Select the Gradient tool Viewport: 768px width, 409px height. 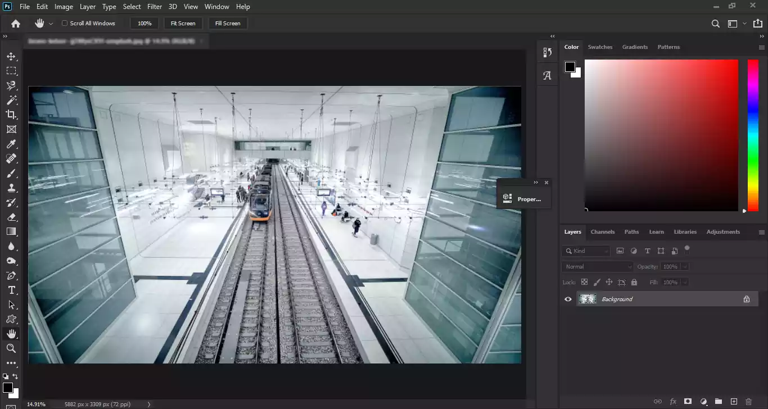(11, 231)
